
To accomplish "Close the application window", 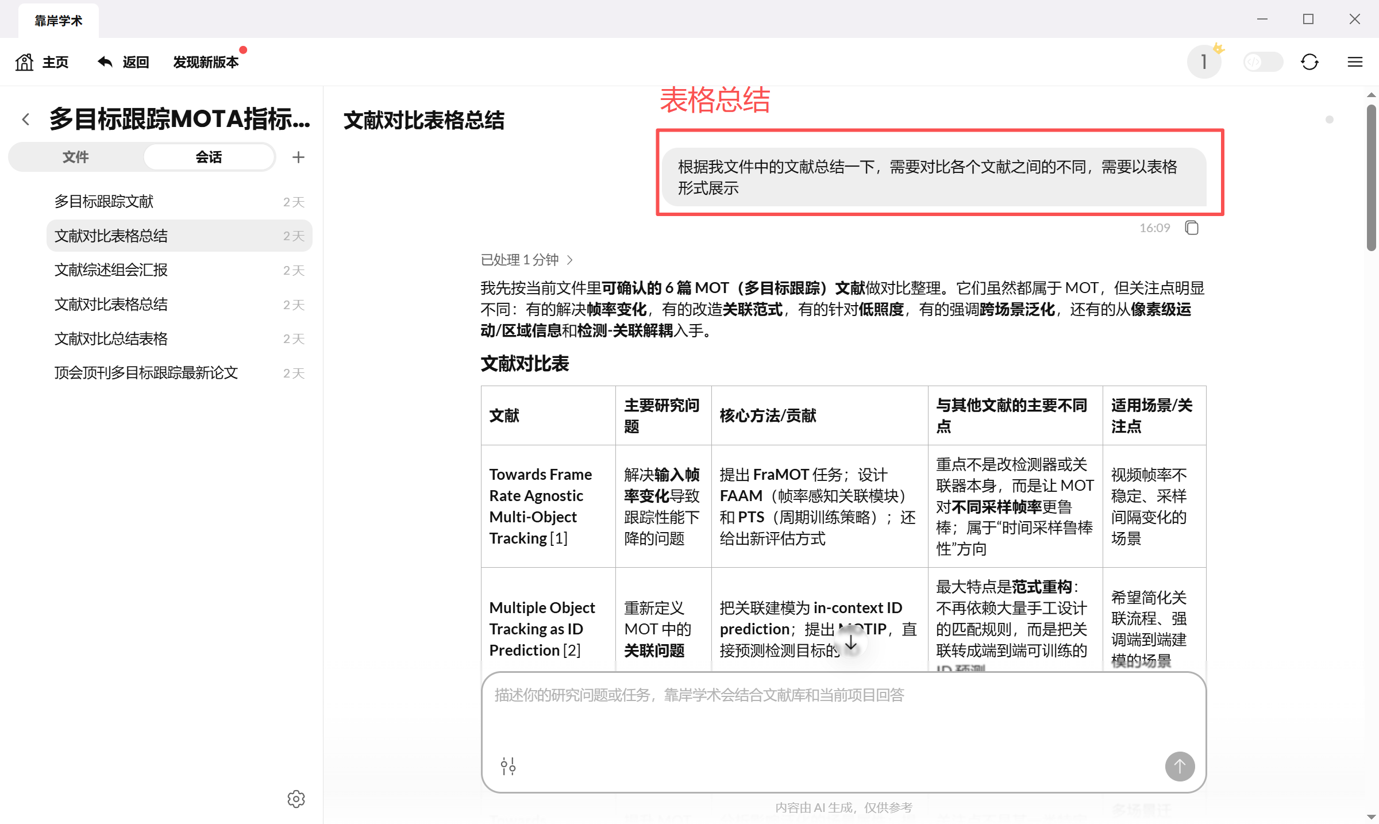I will (1355, 19).
